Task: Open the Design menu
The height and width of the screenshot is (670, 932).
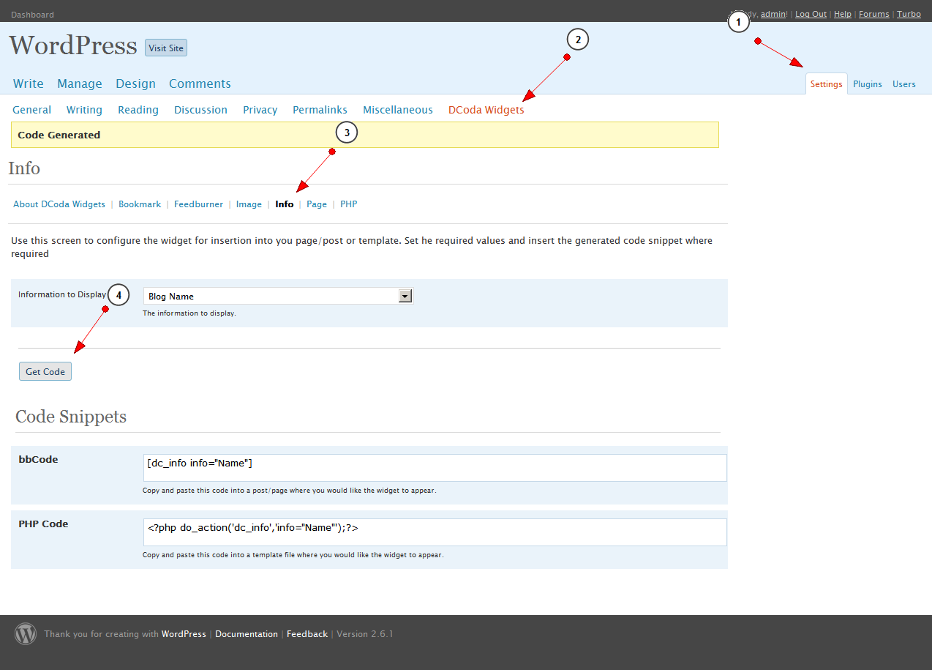Action: click(x=135, y=83)
